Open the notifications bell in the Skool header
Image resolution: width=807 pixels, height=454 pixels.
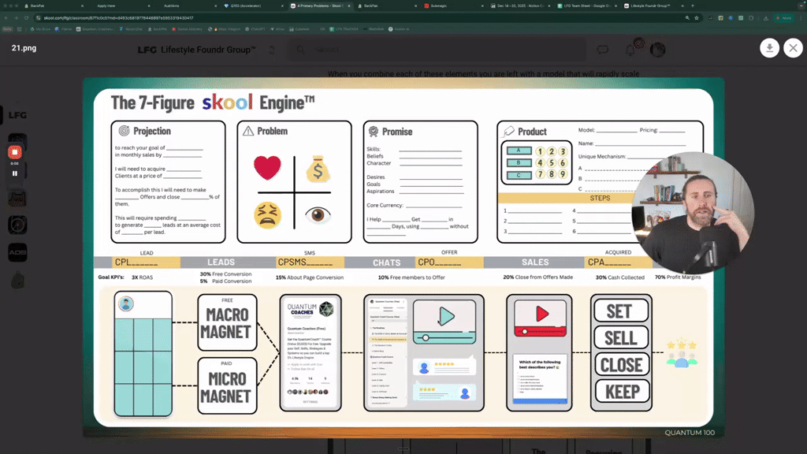point(630,50)
